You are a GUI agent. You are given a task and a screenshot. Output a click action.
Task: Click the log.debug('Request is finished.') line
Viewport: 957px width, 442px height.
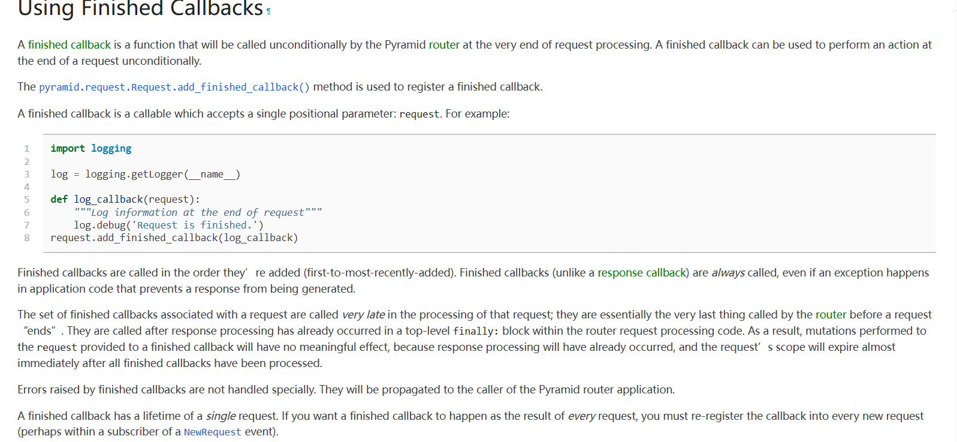point(168,225)
